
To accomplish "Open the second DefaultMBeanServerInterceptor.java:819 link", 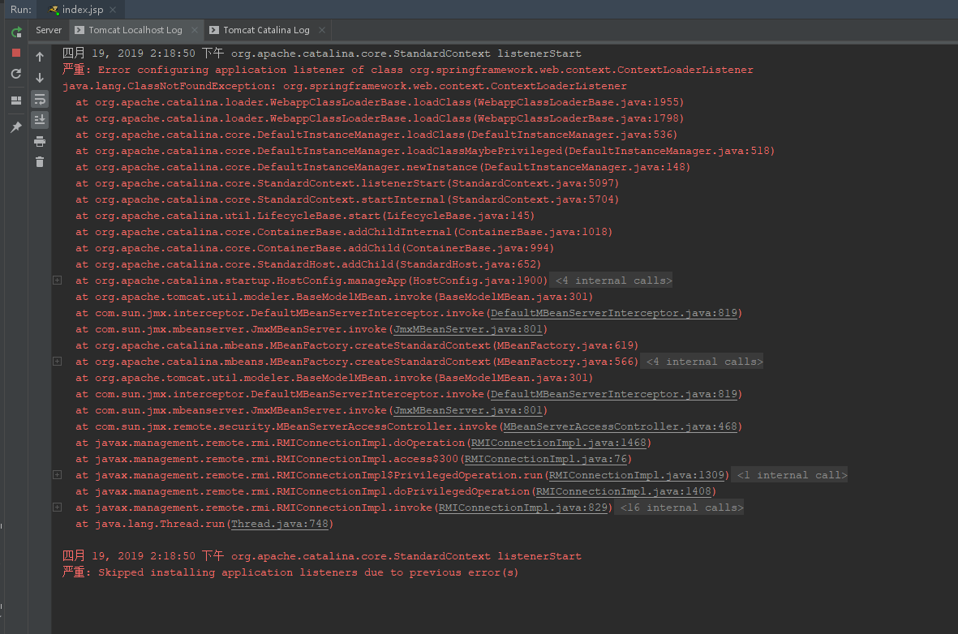I will [x=613, y=394].
